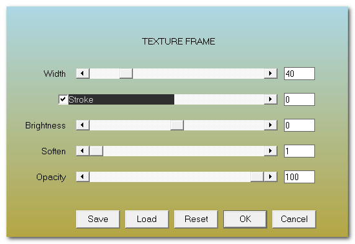Reset the Texture Frame settings
Screen dimensions: 355x244
tap(196, 219)
